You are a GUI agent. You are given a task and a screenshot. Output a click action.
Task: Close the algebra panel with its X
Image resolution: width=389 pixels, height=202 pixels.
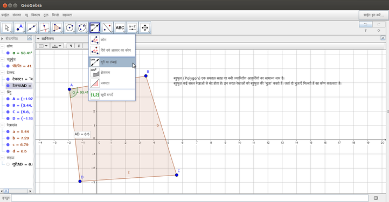[x=30, y=38]
